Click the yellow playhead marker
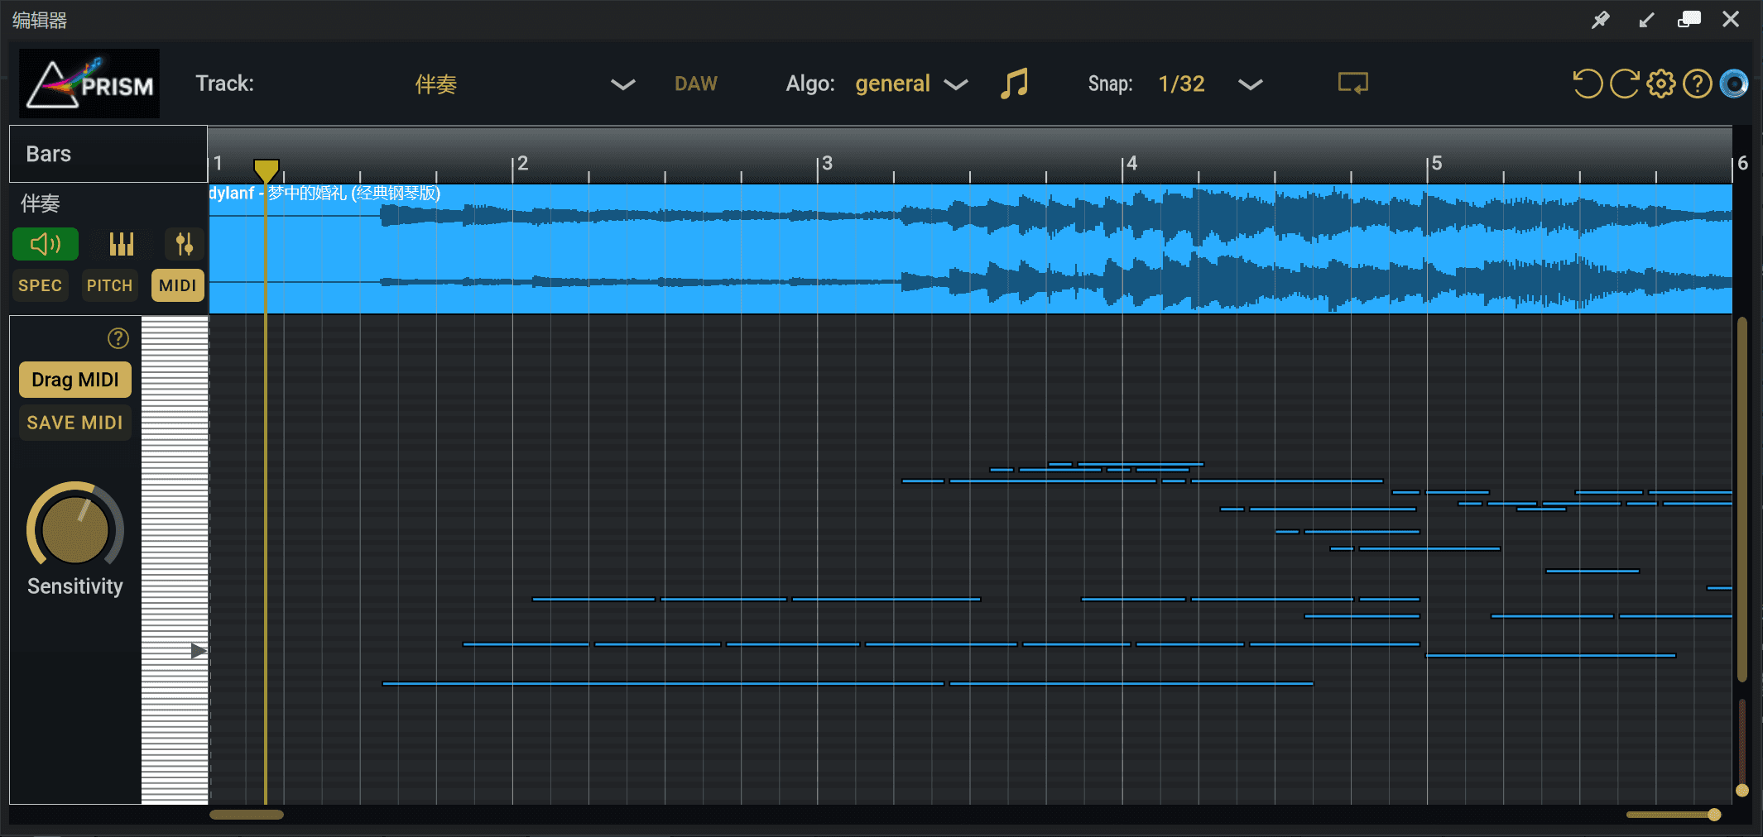This screenshot has width=1763, height=837. 266,170
